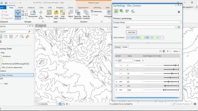Click the notifications bell icon

(197, 7)
